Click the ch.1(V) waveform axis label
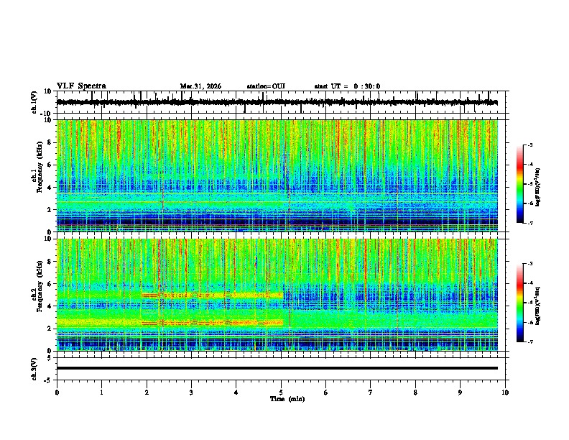Screen dimensions: 569x440 [34, 102]
